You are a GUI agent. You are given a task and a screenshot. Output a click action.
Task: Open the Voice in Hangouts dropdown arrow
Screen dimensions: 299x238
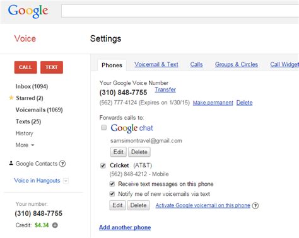click(x=66, y=181)
